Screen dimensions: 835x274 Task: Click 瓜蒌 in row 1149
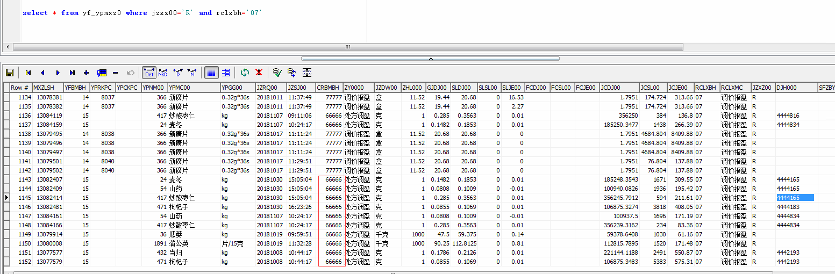tap(175, 234)
